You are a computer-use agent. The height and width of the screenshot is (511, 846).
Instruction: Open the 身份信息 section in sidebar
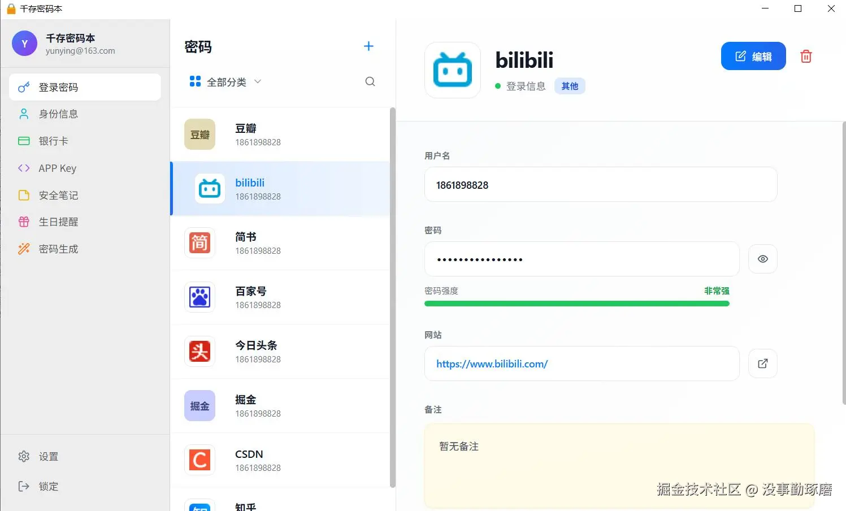pyautogui.click(x=58, y=114)
